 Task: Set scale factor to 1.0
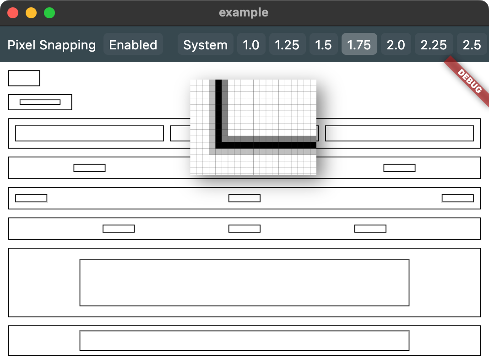pos(251,44)
